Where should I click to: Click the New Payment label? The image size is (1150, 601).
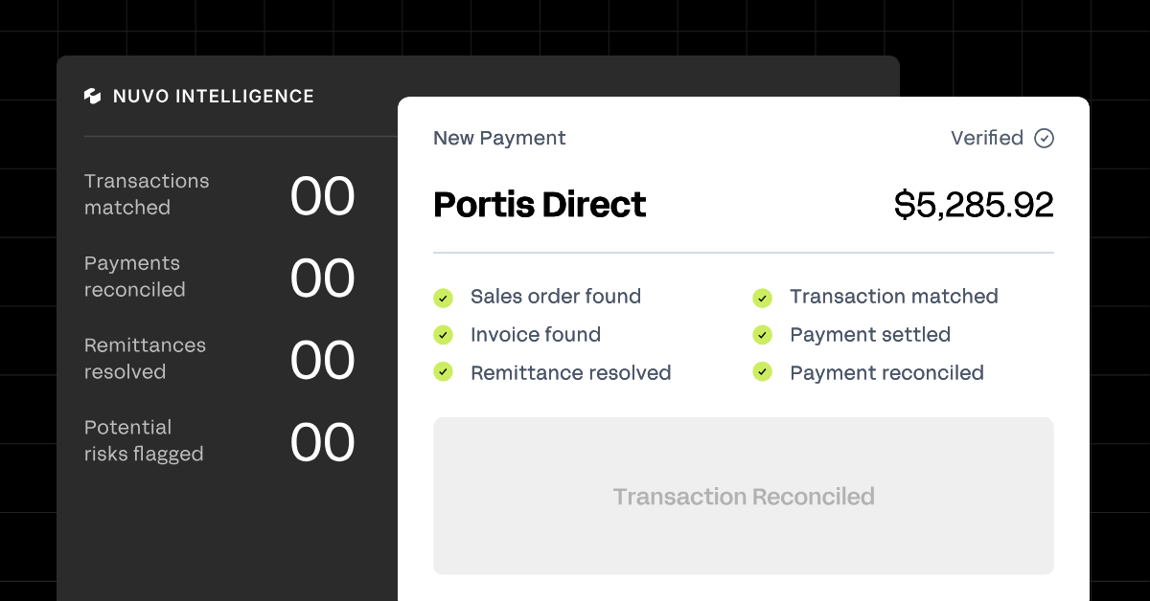tap(499, 138)
